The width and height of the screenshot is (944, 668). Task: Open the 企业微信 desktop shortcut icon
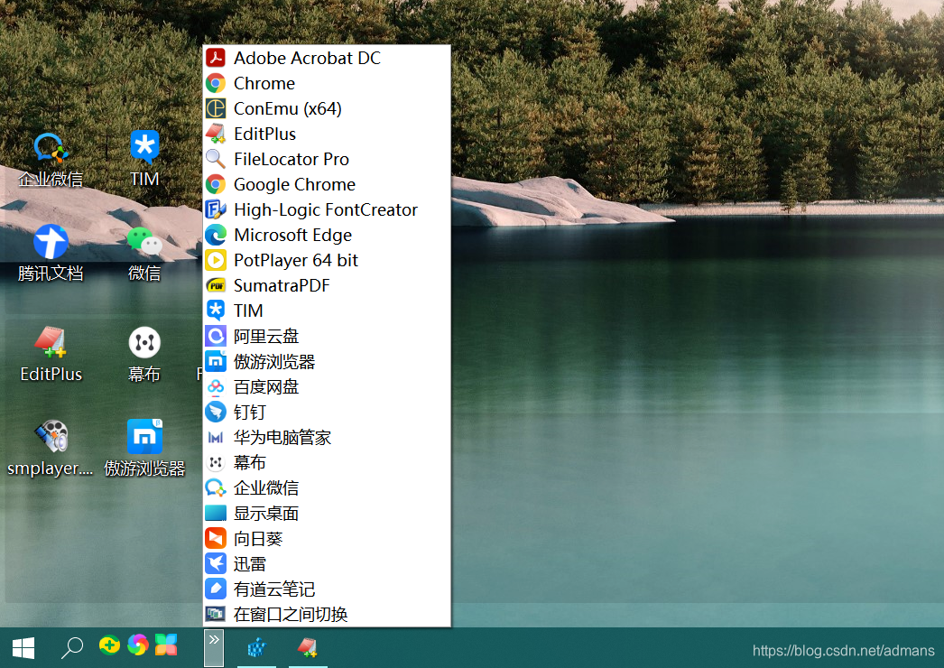click(51, 160)
